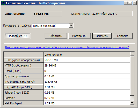This screenshot has width=138, height=108.
Task: Select the 'Только входящий' combo box
Action: pos(53,26)
